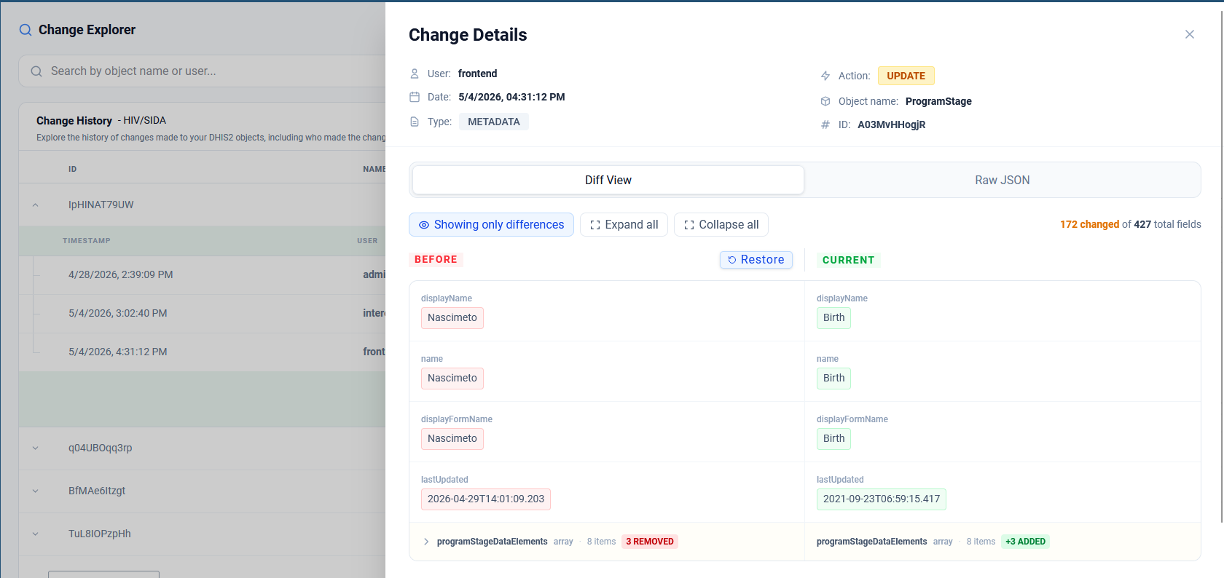Click the Change Explorer search magnifier icon
Screen dimensions: 1224x578
(x=25, y=30)
